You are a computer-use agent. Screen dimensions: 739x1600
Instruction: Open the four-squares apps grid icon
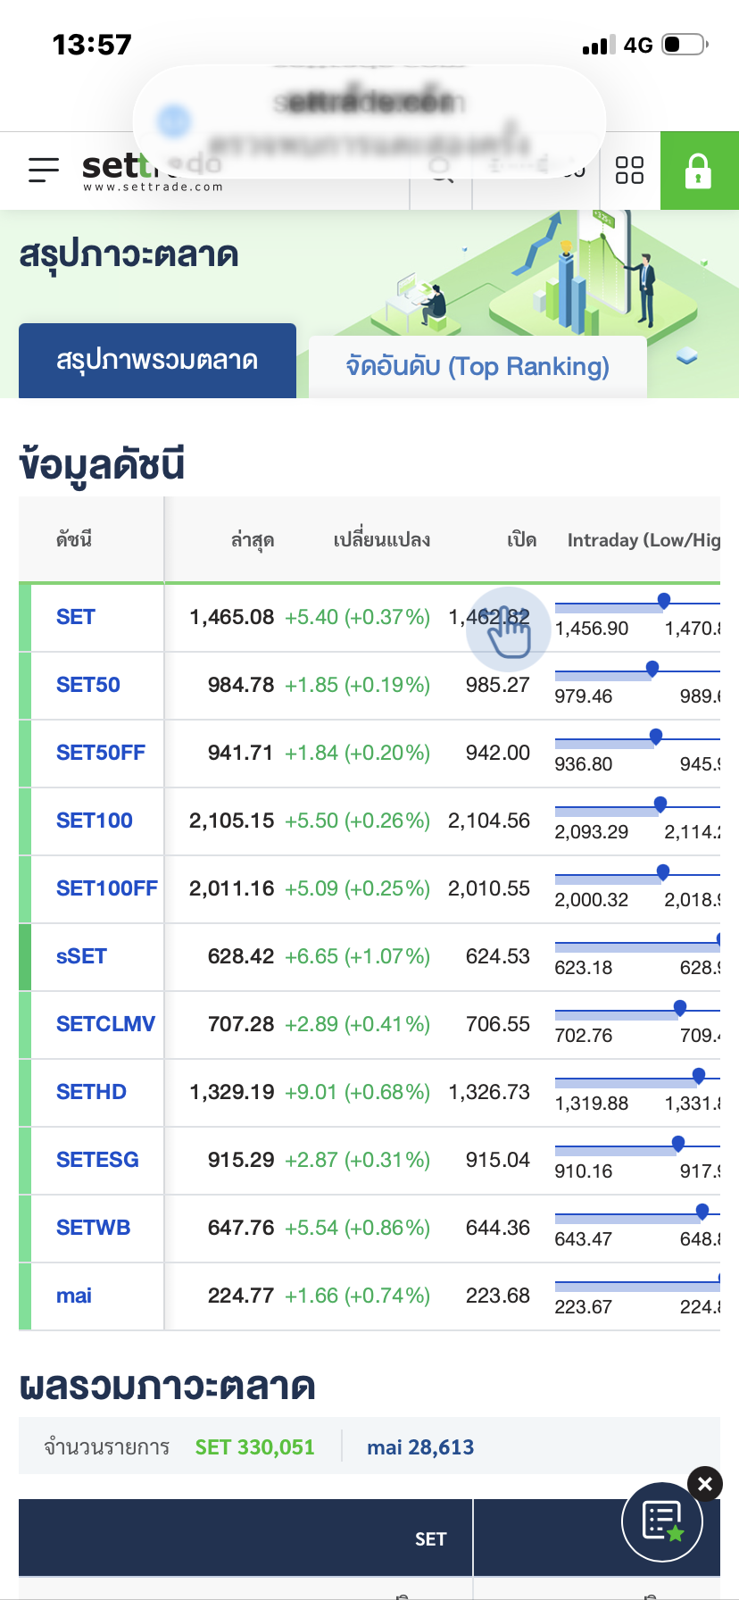point(629,170)
